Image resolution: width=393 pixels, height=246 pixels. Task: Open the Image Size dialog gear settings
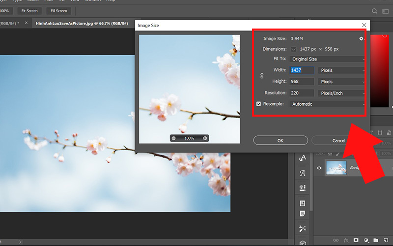tap(361, 39)
